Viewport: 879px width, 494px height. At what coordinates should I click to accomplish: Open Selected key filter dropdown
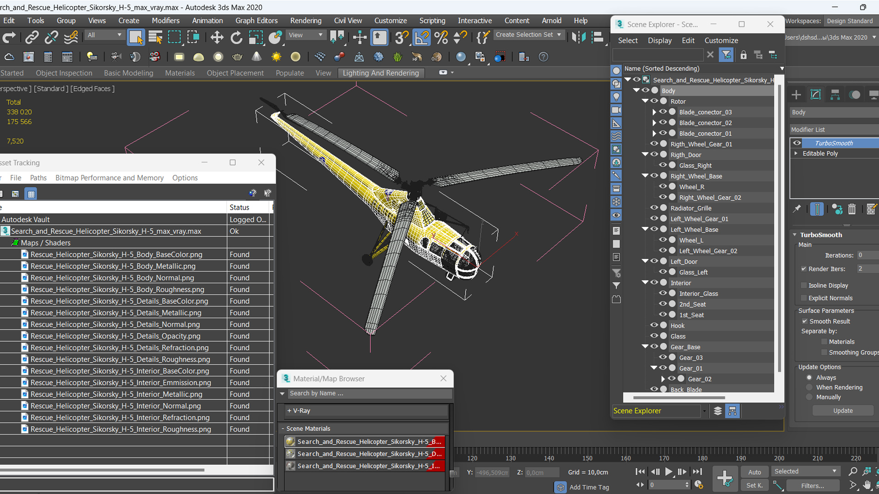[805, 471]
